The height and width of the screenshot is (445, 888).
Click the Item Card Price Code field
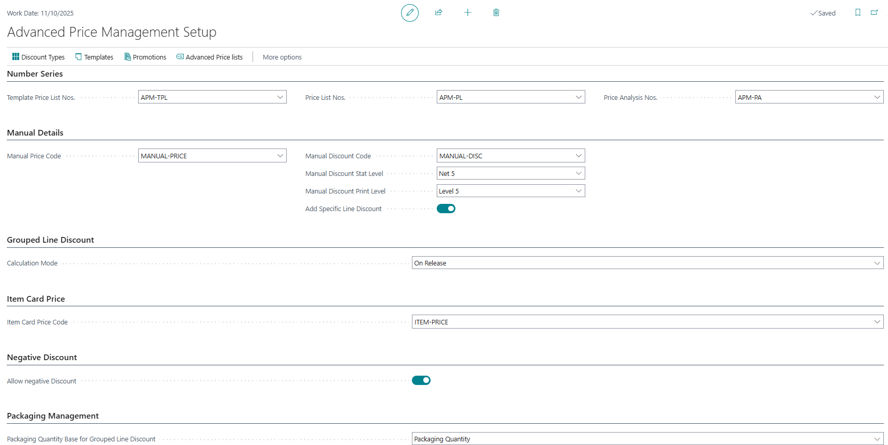(642, 322)
